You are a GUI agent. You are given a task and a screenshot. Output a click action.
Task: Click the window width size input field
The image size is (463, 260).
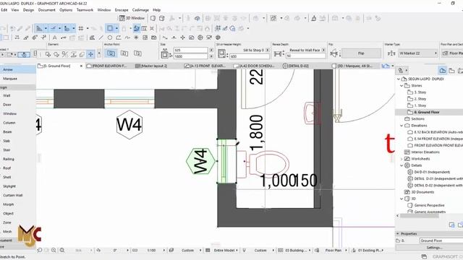click(x=191, y=50)
